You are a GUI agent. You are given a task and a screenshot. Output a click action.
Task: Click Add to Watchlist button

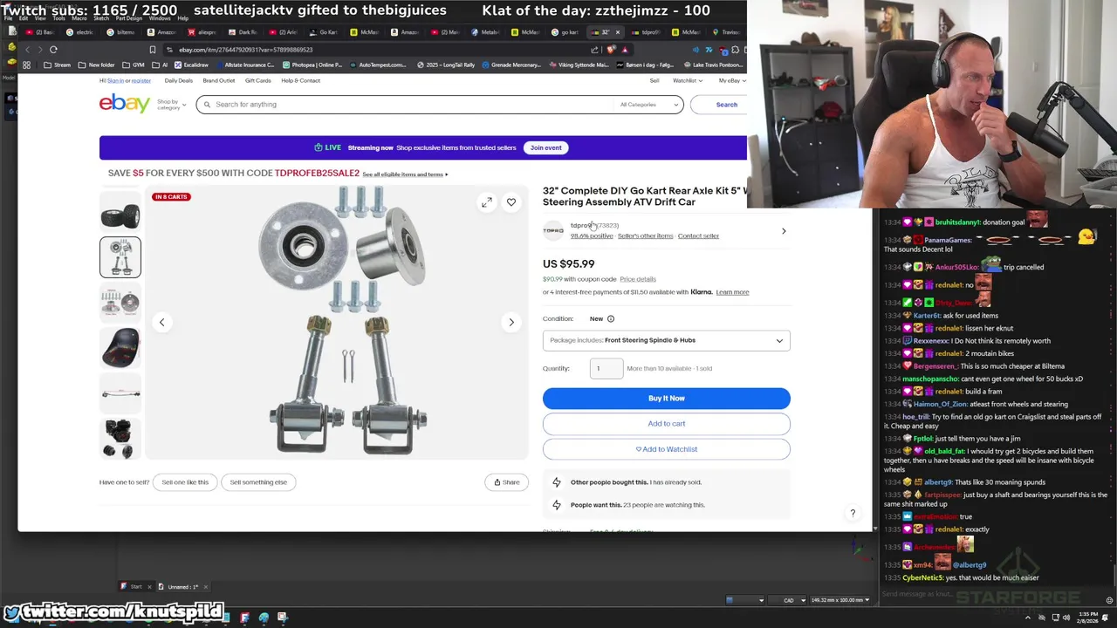pyautogui.click(x=667, y=449)
